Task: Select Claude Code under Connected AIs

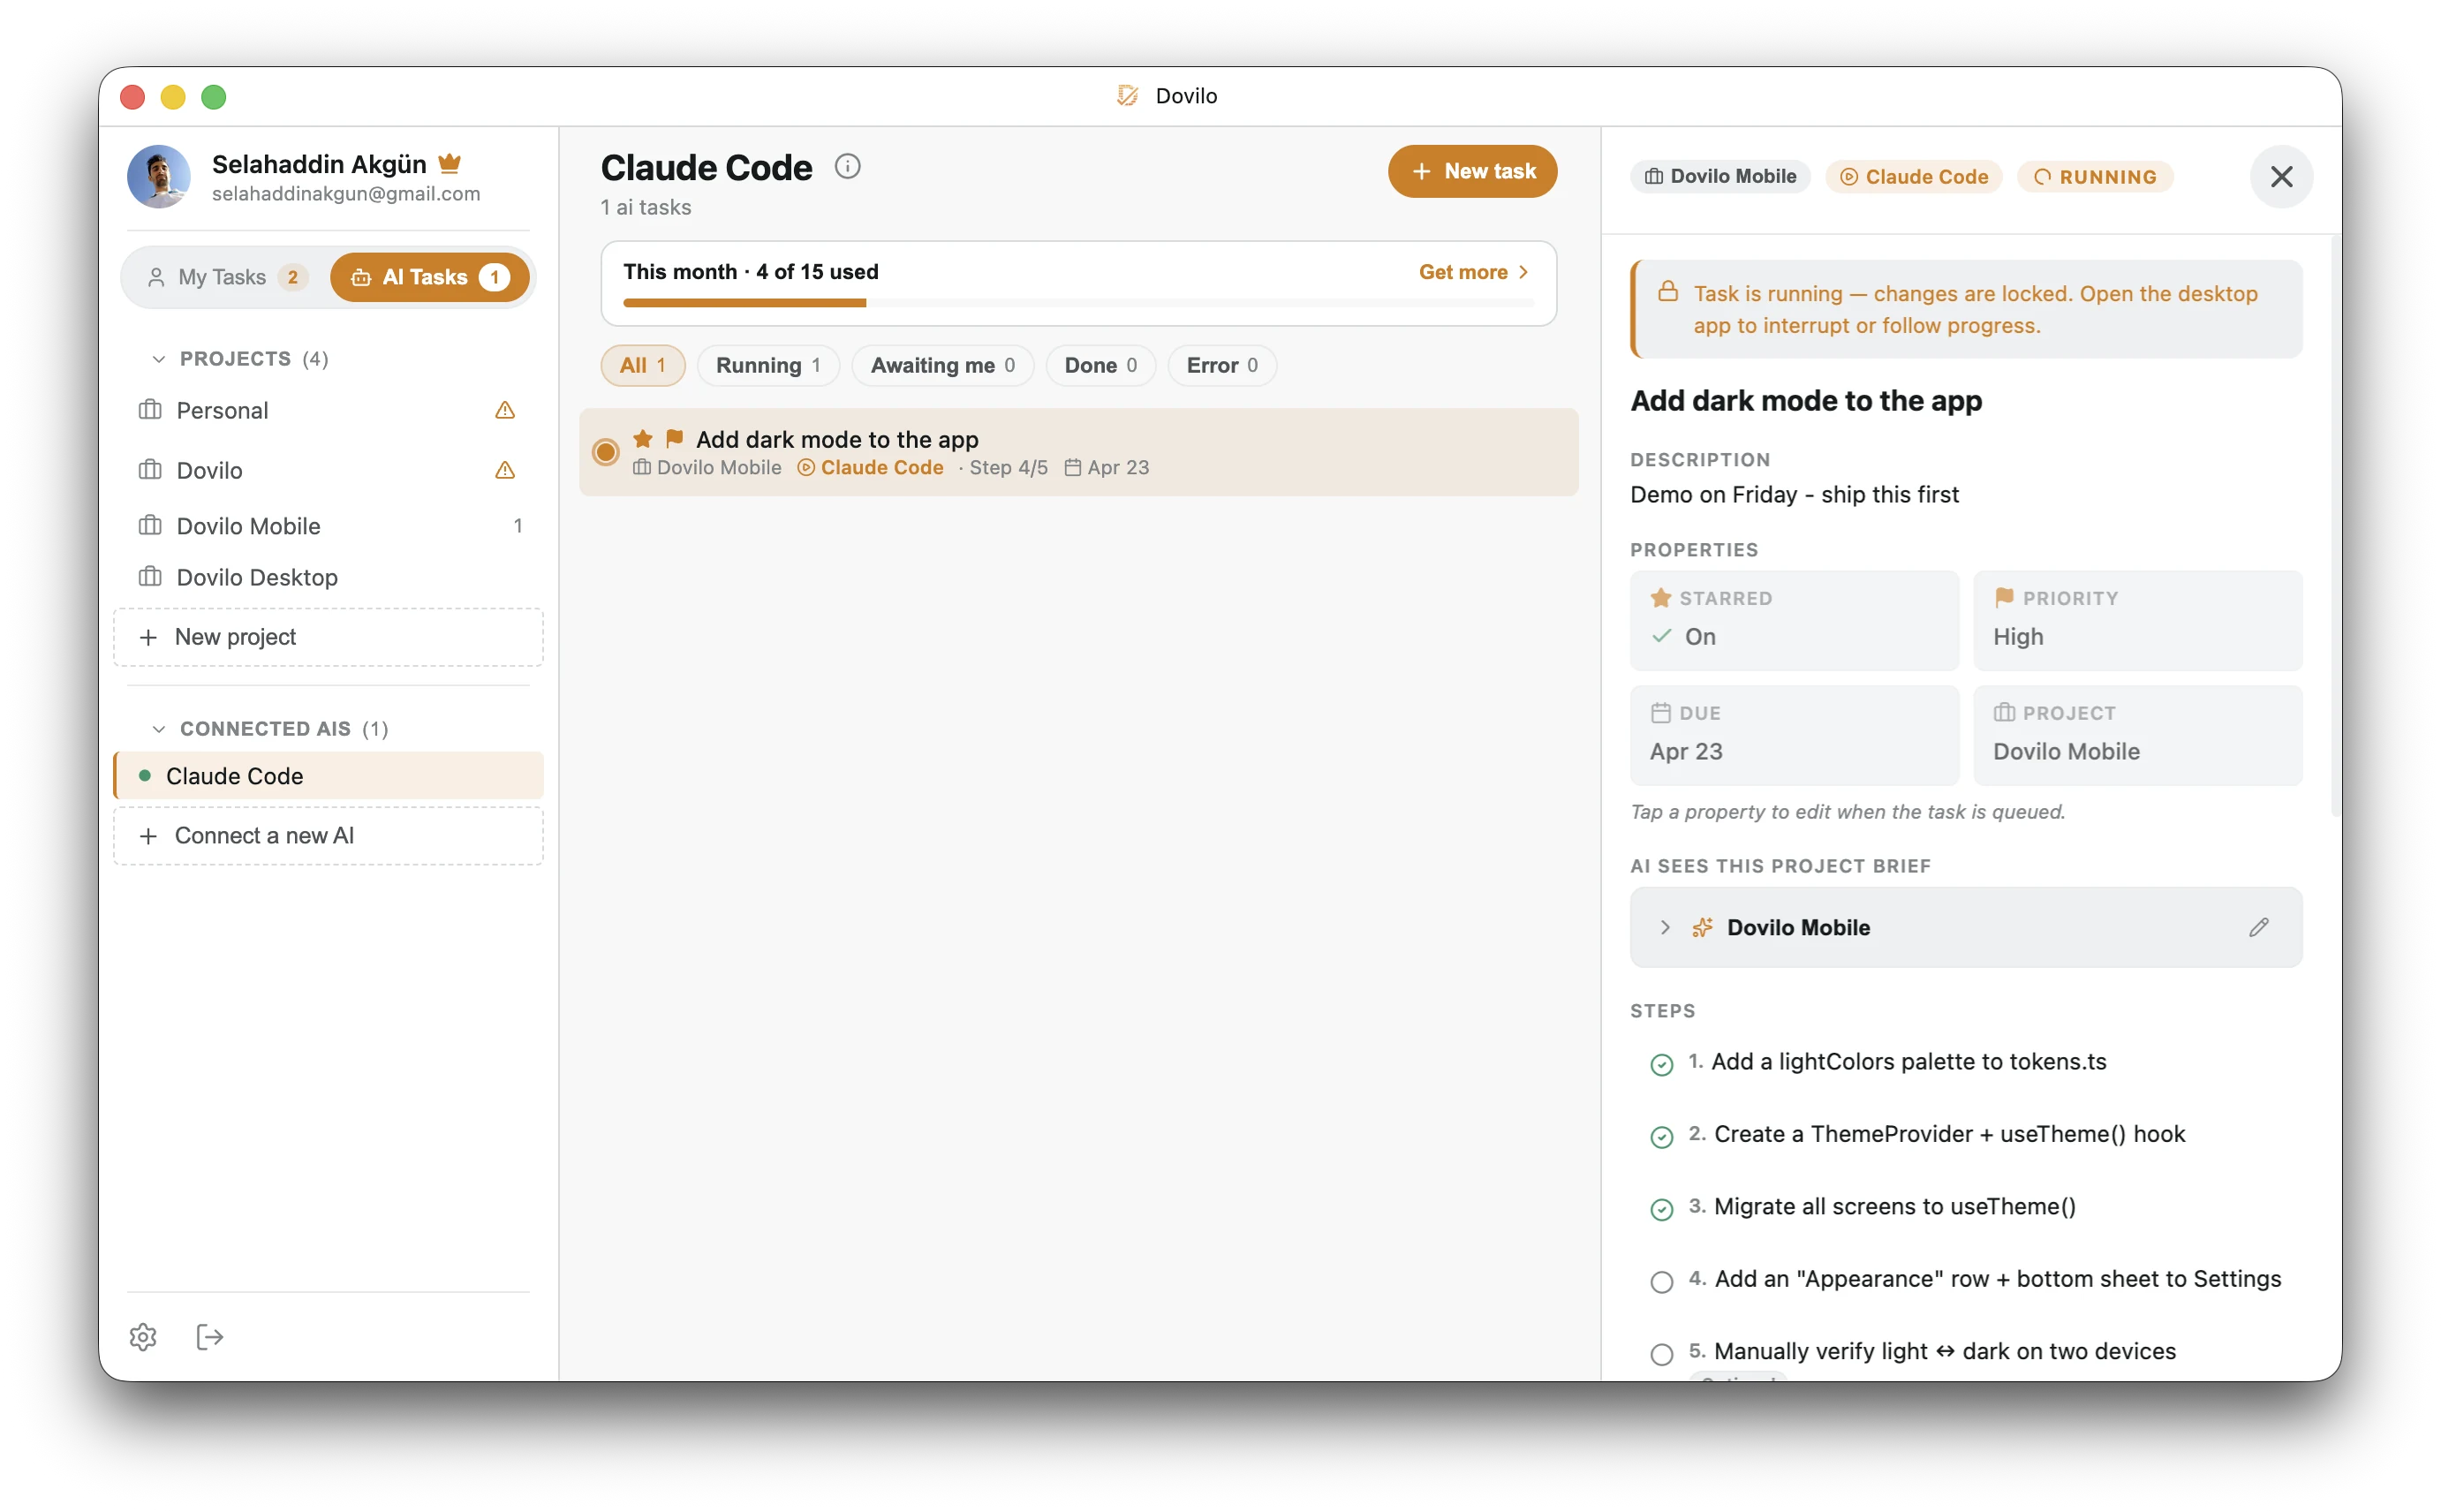Action: tap(328, 775)
